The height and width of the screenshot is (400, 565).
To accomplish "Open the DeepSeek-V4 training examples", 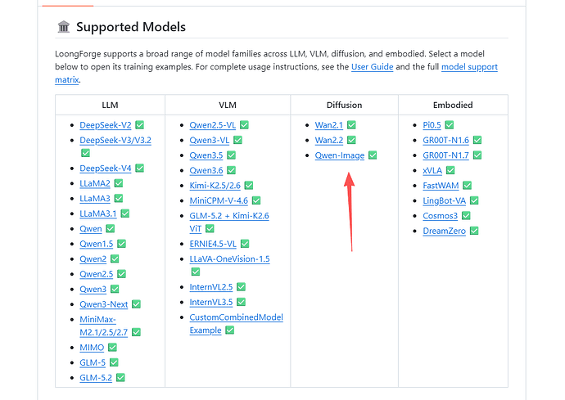I will coord(105,169).
